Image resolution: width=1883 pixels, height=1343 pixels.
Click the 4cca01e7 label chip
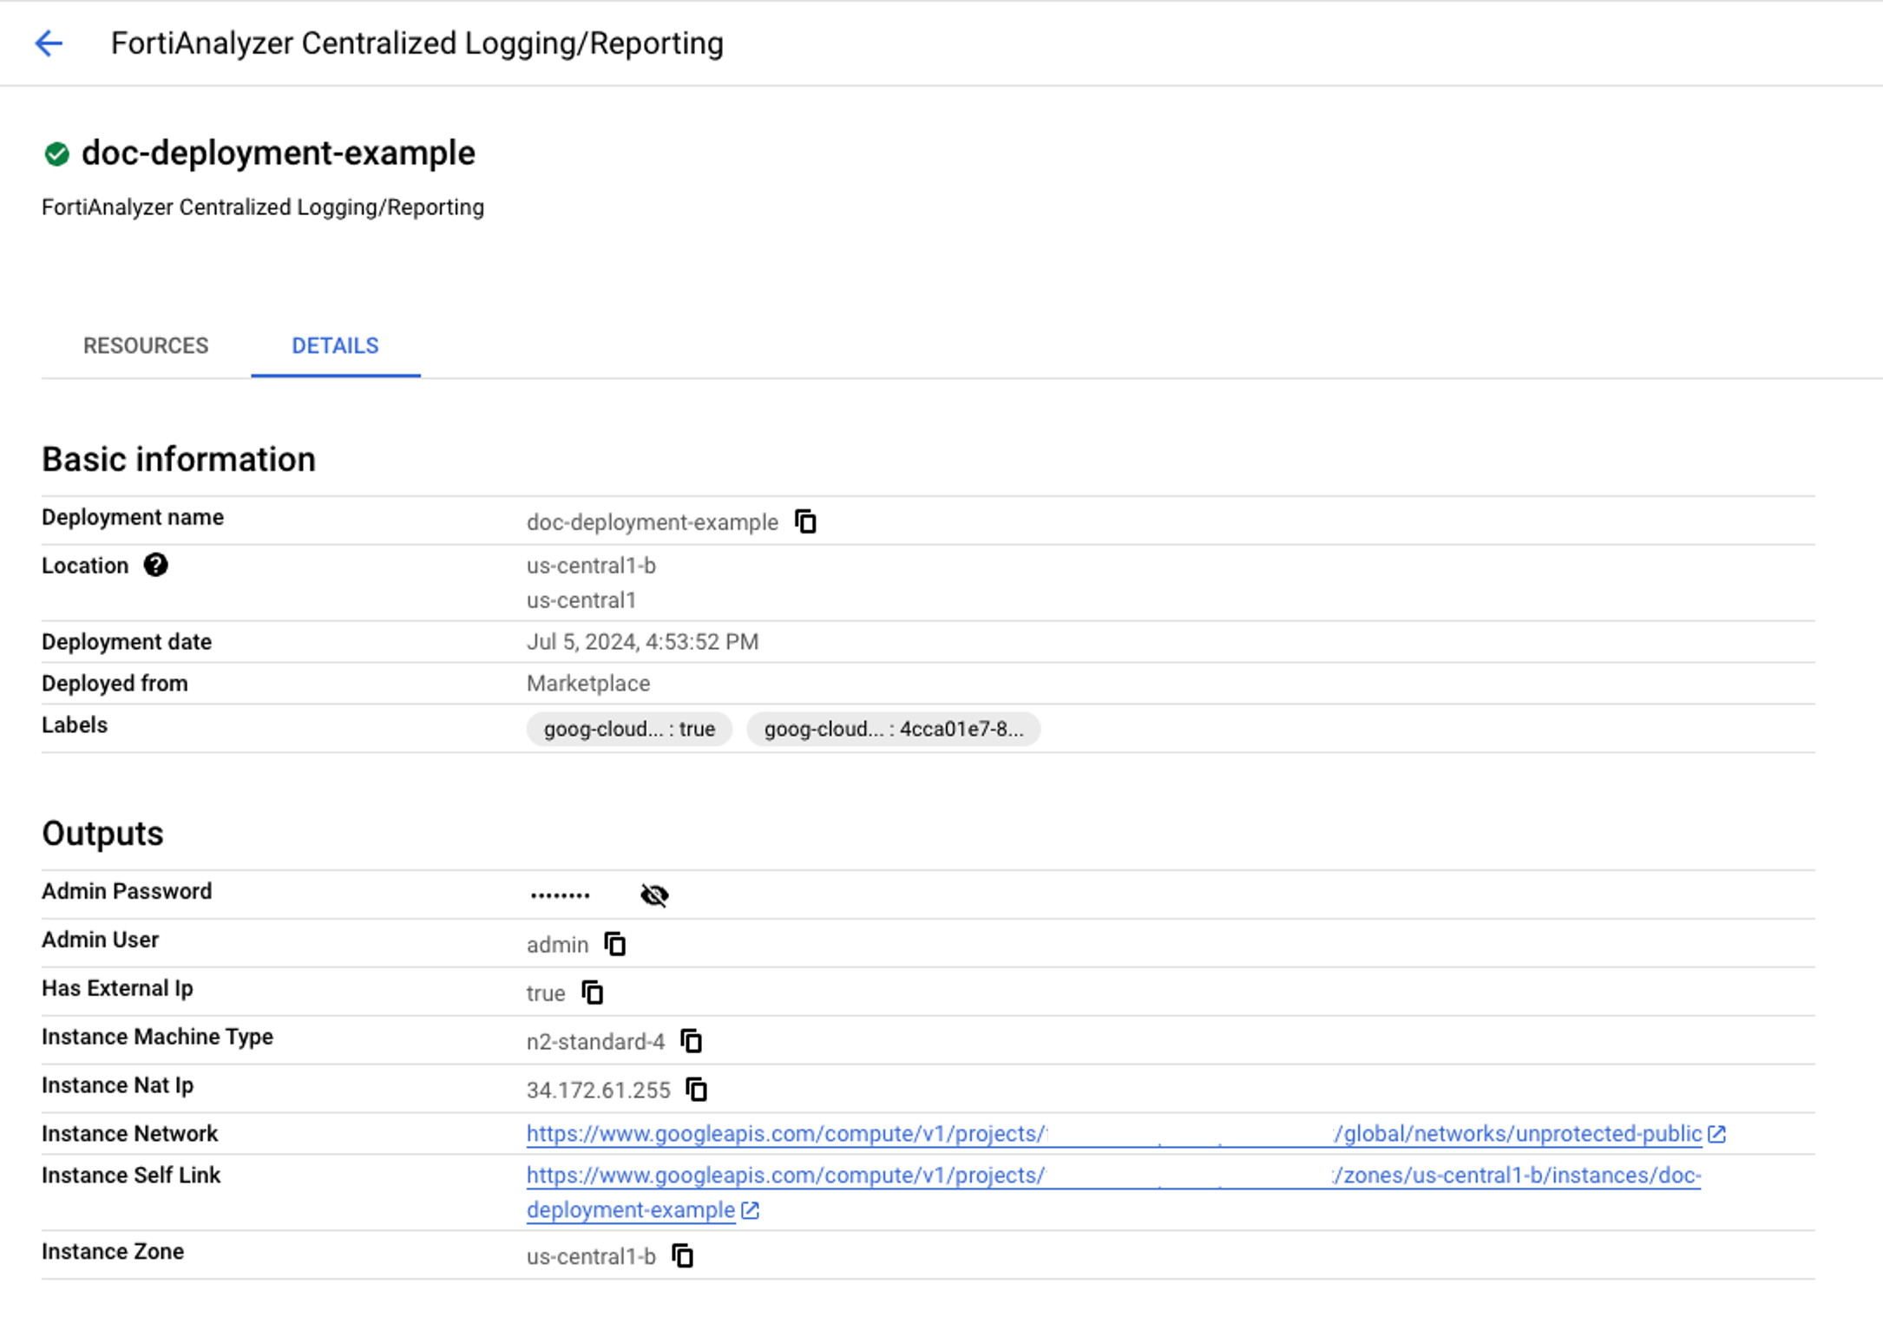click(895, 730)
